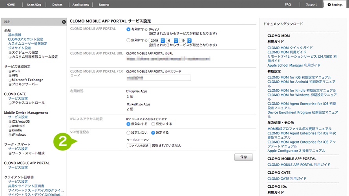
Task: Expand the Windows tree node
Action: (x=10, y=135)
